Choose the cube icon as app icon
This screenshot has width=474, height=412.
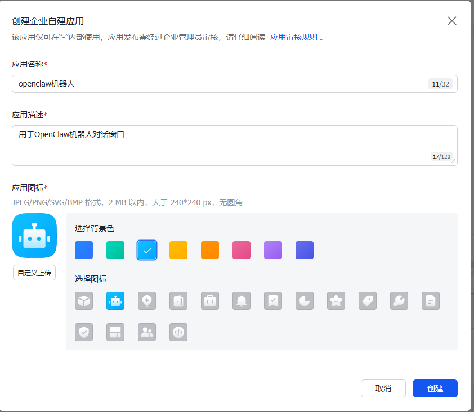coord(84,301)
